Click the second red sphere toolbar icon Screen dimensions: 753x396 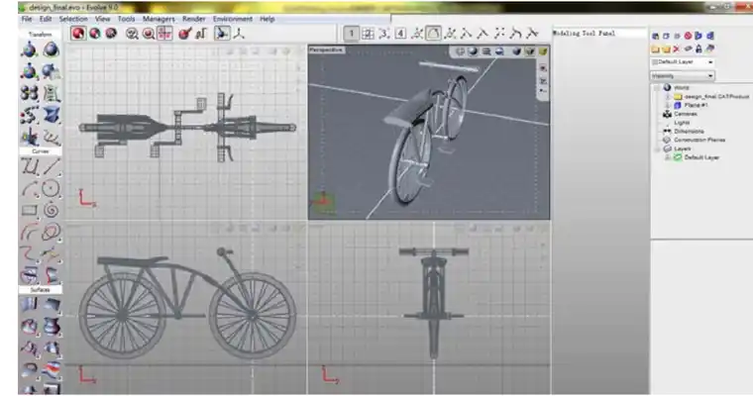(95, 33)
